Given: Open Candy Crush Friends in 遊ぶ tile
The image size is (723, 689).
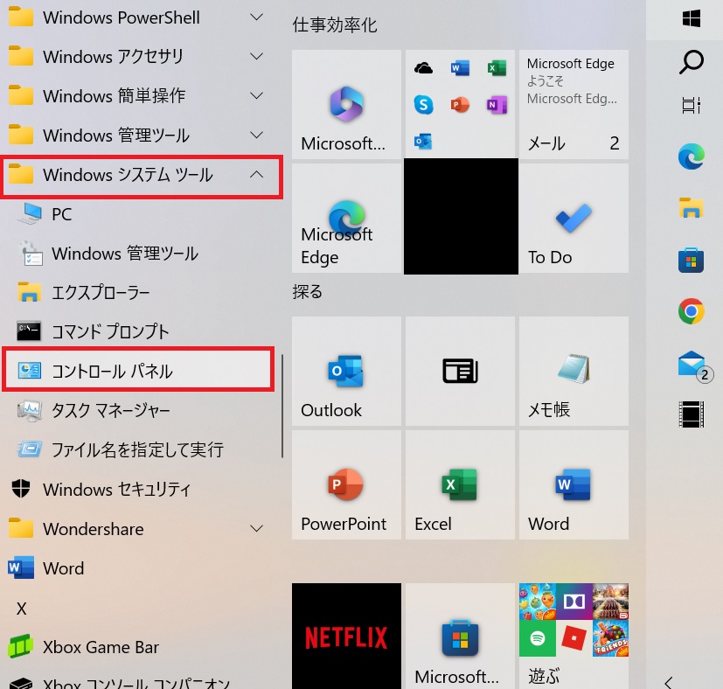Looking at the screenshot, I should pyautogui.click(x=611, y=638).
